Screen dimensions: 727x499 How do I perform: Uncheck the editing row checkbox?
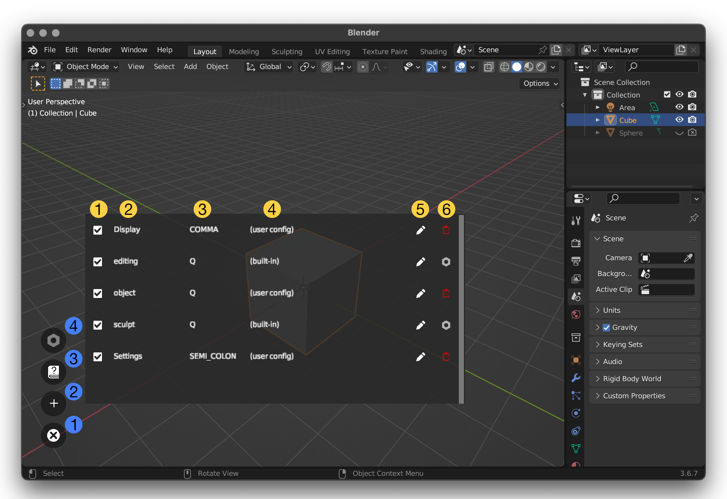point(98,262)
